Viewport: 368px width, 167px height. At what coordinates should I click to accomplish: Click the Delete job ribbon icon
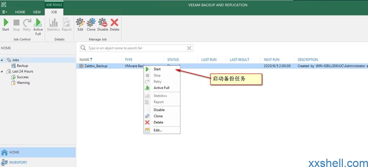click(x=115, y=25)
